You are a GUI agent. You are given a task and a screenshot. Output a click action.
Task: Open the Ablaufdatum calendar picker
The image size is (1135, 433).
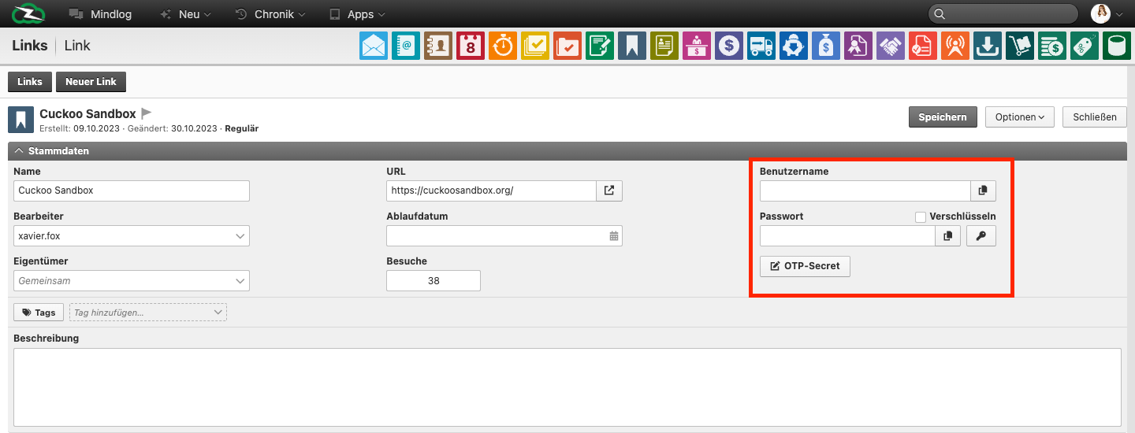pos(614,235)
